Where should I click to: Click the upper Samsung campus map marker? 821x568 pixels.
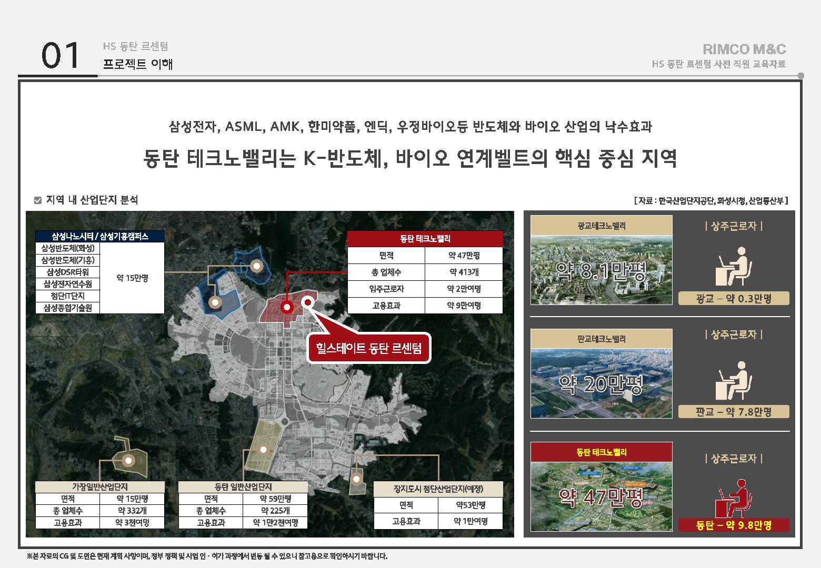click(x=257, y=266)
